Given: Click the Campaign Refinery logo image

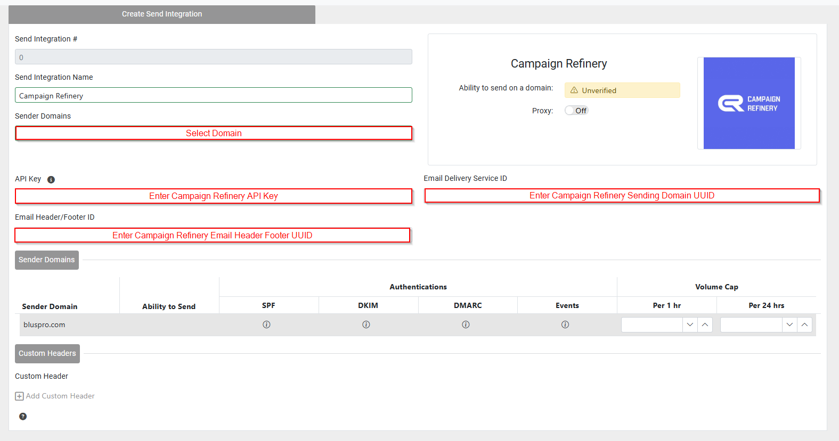Looking at the screenshot, I should [x=749, y=103].
